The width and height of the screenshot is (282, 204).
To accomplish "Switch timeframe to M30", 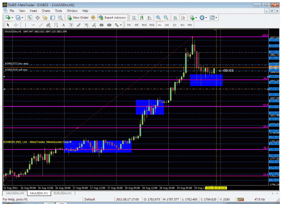I will tap(152, 25).
